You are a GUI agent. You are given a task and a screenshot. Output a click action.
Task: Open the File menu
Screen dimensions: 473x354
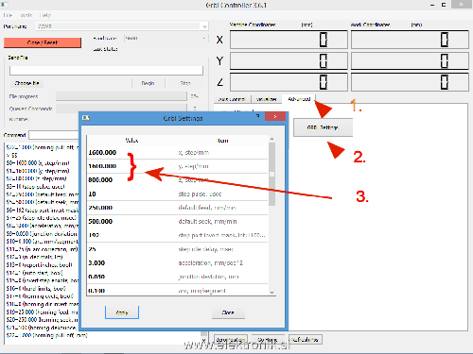coord(8,15)
